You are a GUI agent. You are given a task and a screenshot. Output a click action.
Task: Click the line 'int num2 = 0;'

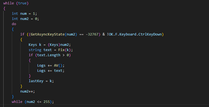click(x=26, y=19)
